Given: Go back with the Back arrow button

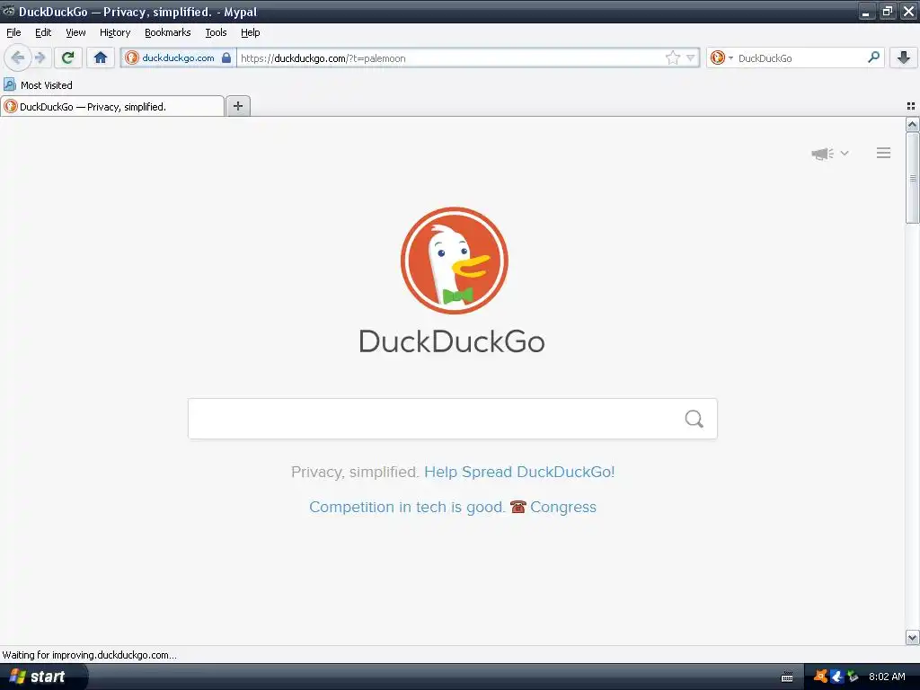Looking at the screenshot, I should coord(18,57).
